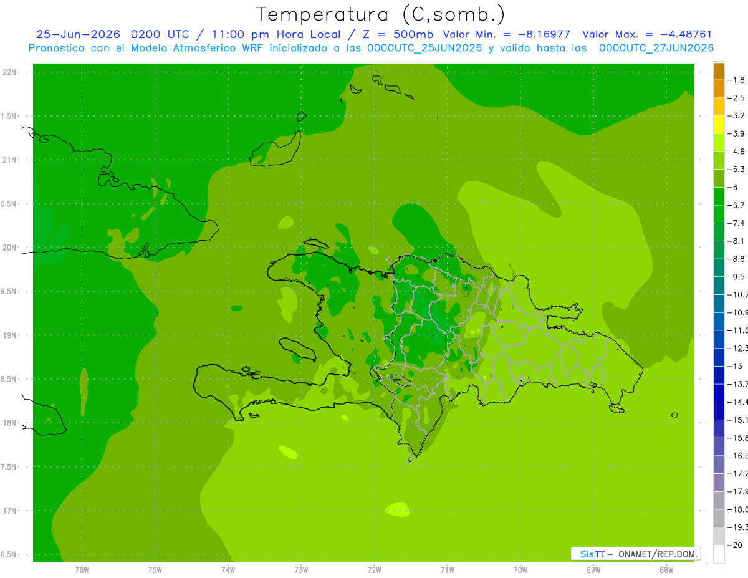Click the 'Temperatura (C,somb.)' map title
Screen dimensions: 748x578
click(x=380, y=14)
